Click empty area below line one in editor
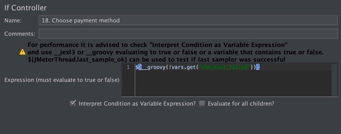Screen dimensions: 341x134 tap(233, 84)
